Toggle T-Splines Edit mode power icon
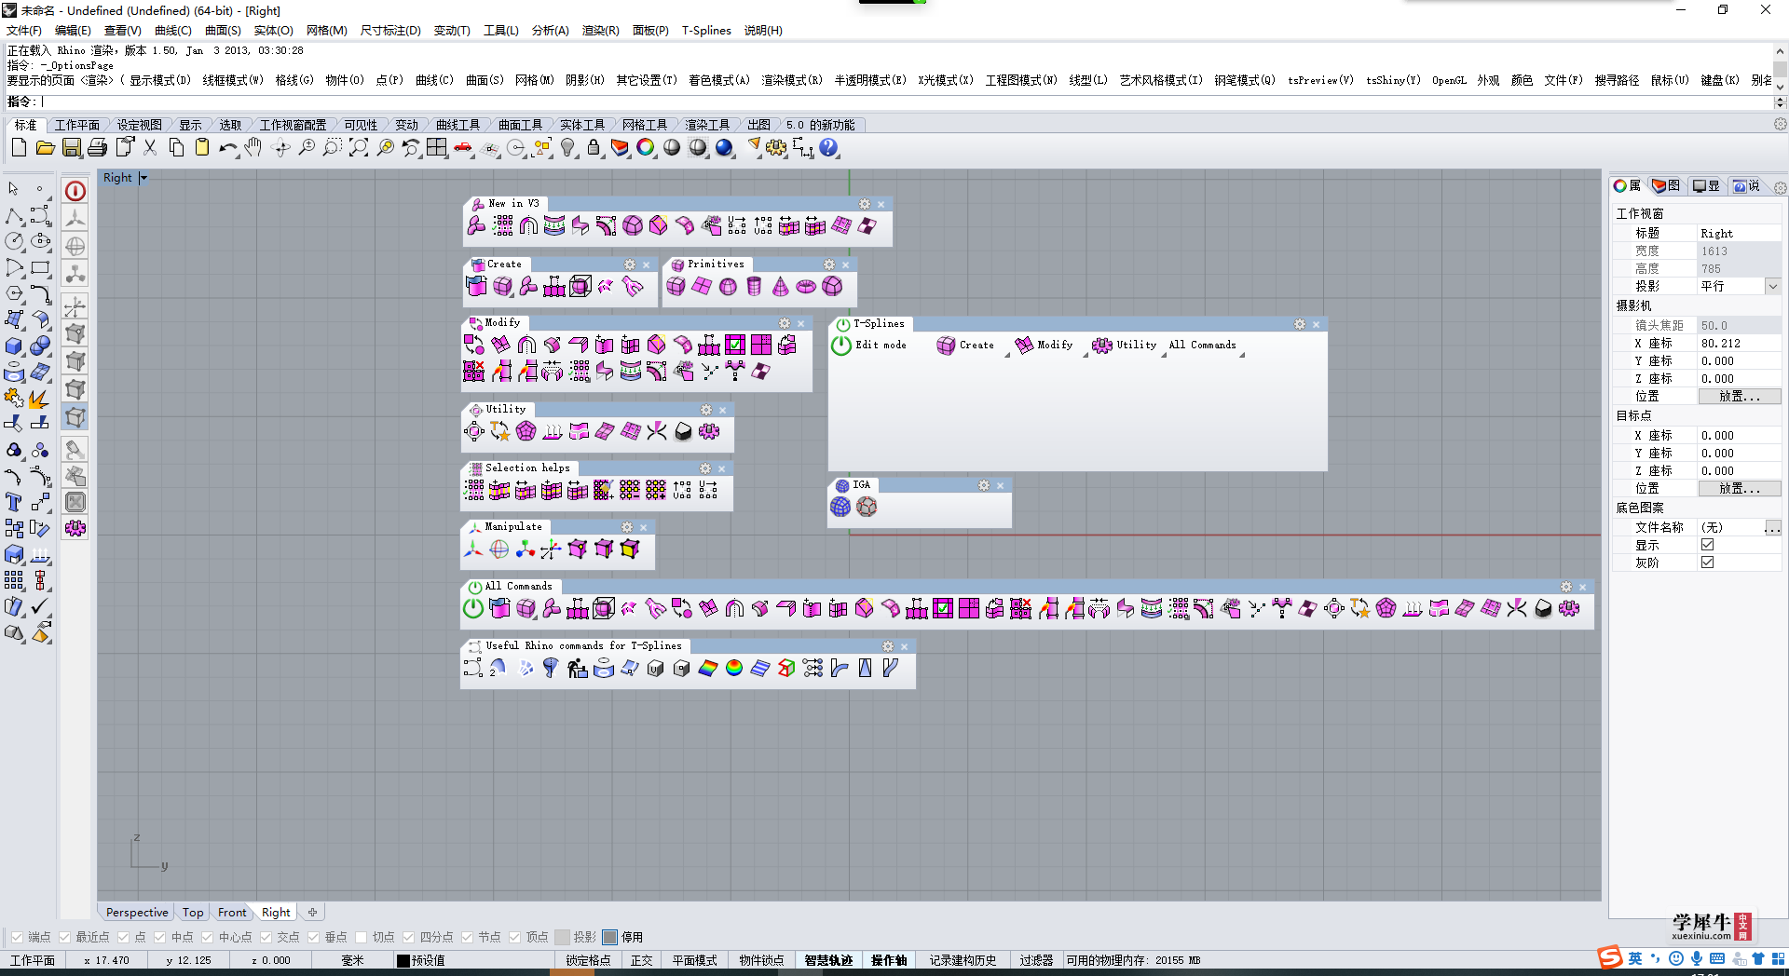Screen dimensions: 1789x976 (841, 345)
